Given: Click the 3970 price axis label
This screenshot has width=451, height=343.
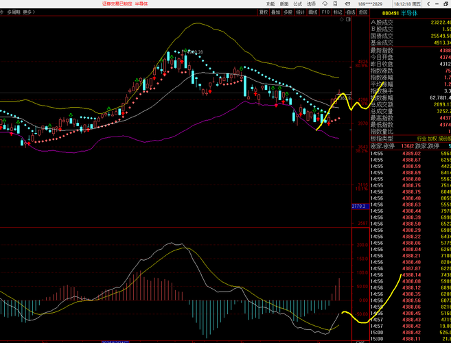Looking at the screenshot, I should [x=362, y=123].
